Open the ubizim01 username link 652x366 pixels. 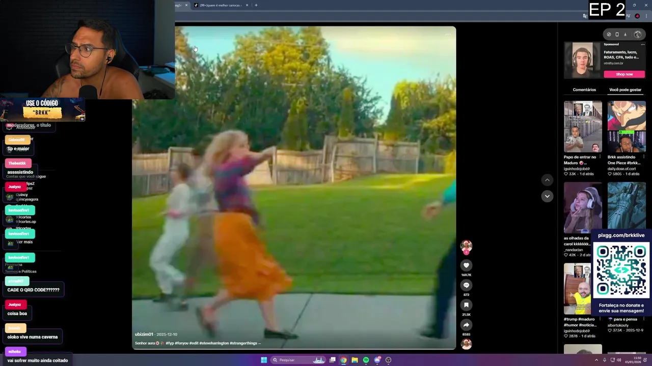pyautogui.click(x=144, y=334)
